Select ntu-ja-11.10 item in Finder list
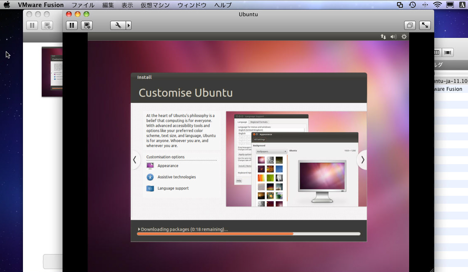The height and width of the screenshot is (272, 468). coord(451,81)
